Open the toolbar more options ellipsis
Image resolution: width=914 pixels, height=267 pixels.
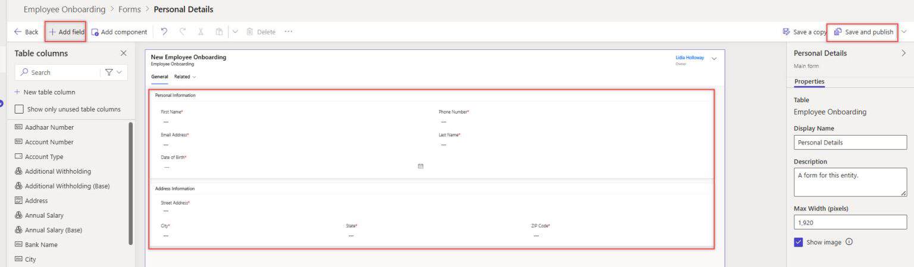[x=289, y=32]
